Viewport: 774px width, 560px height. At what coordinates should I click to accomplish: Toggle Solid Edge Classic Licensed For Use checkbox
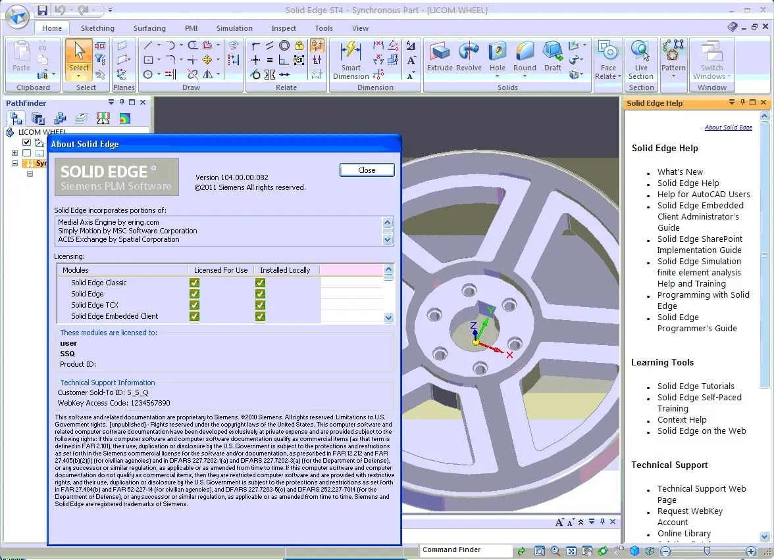pos(195,283)
